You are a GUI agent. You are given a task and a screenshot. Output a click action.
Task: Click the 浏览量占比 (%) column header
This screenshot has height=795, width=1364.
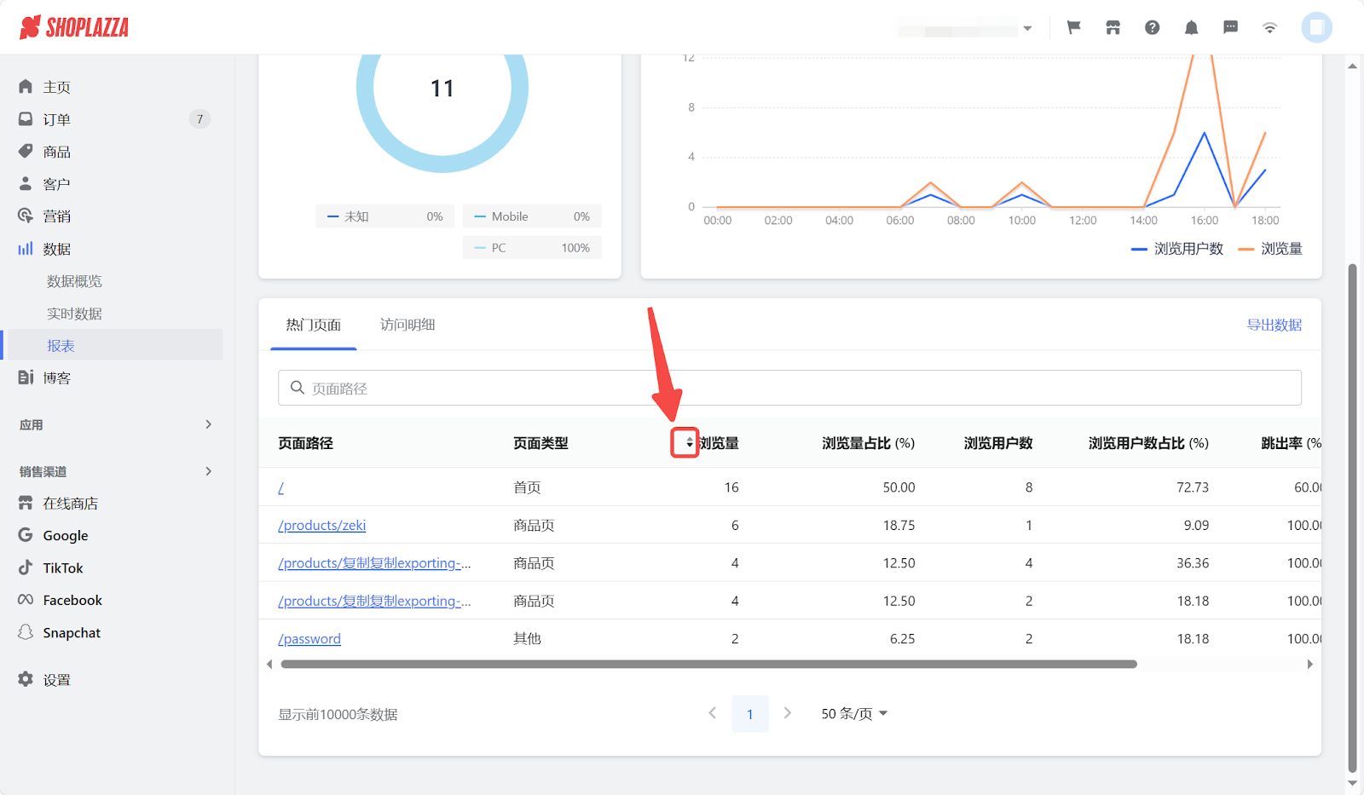pos(868,443)
